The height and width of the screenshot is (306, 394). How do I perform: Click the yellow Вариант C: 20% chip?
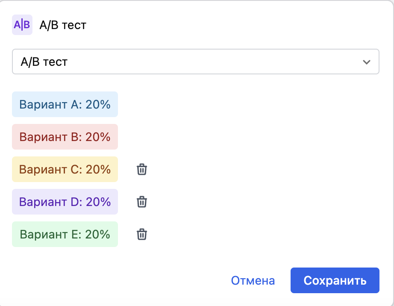[65, 169]
